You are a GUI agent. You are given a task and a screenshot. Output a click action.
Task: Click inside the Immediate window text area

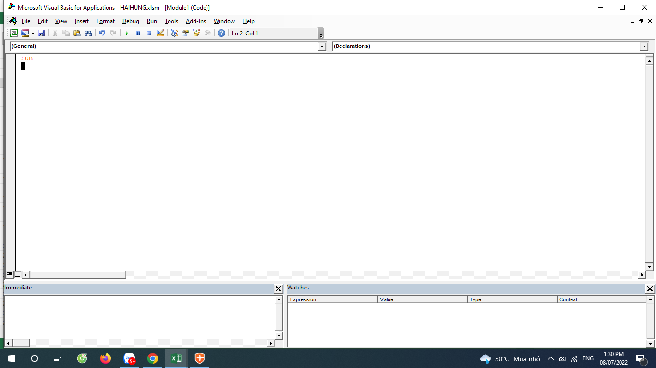139,317
